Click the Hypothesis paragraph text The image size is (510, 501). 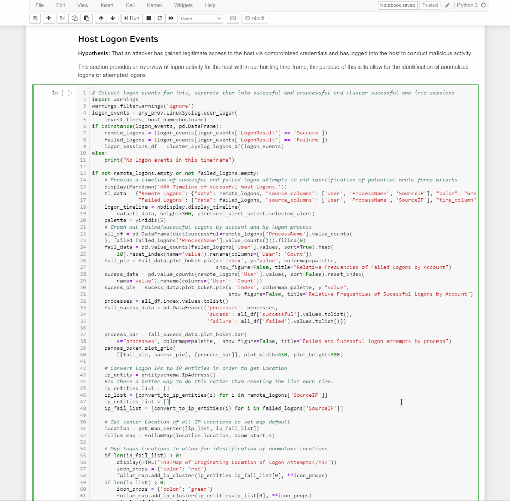coord(275,53)
